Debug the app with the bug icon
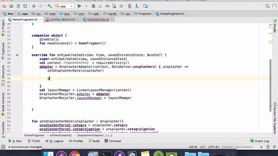Screen dimensions: 278x156 (x=93, y=6)
